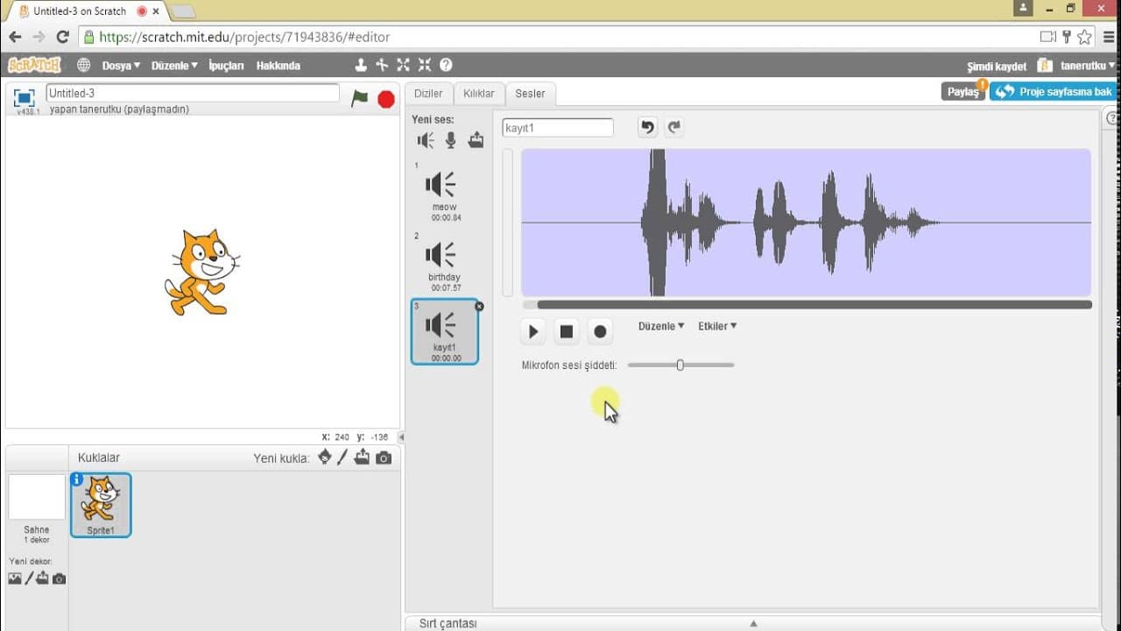Screen dimensions: 1121x631
Task: Choose sound from library speaker icon
Action: [426, 140]
